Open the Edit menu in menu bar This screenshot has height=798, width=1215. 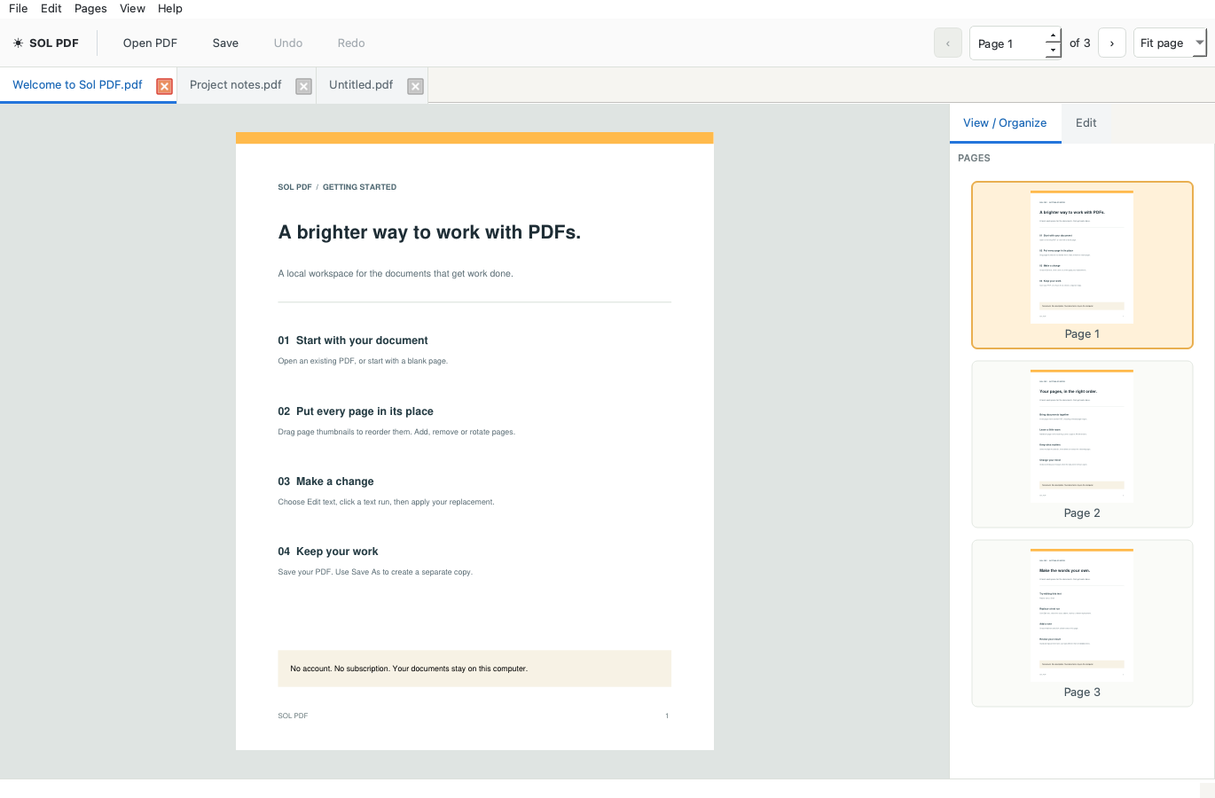51,9
